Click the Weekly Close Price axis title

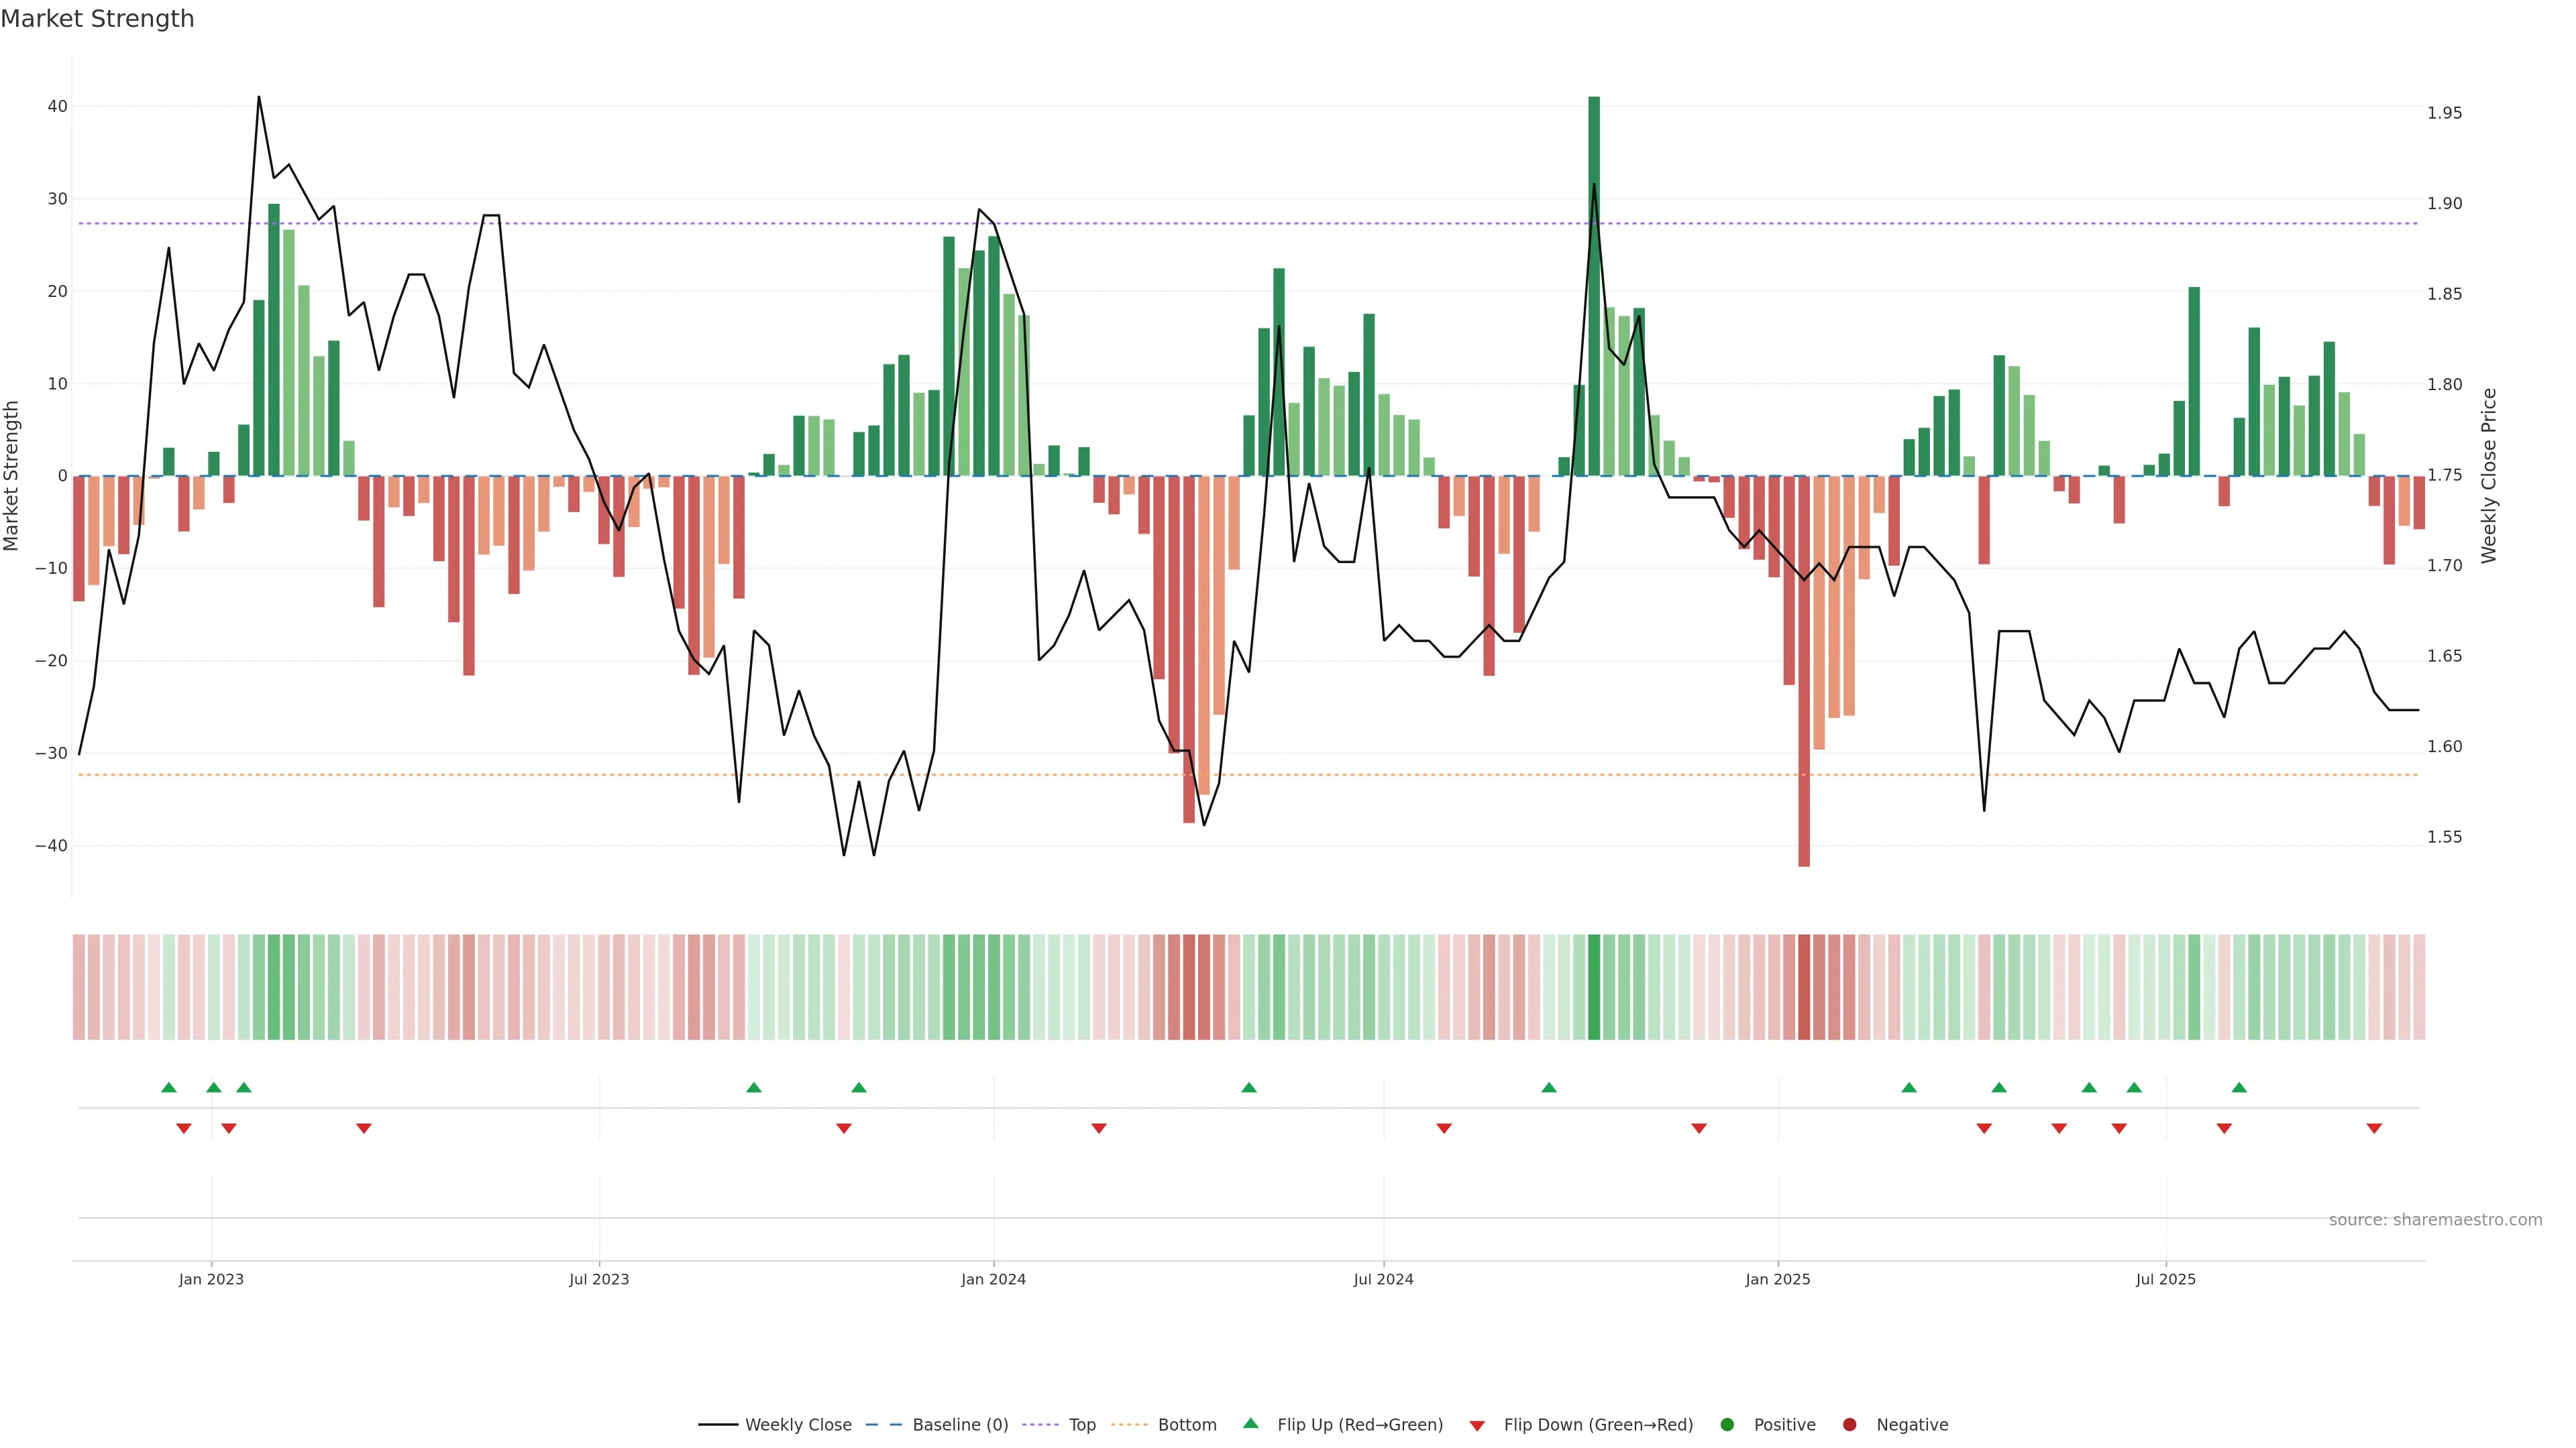[2489, 476]
